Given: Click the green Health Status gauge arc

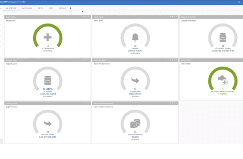Looking at the screenshot, I should coord(48,25).
